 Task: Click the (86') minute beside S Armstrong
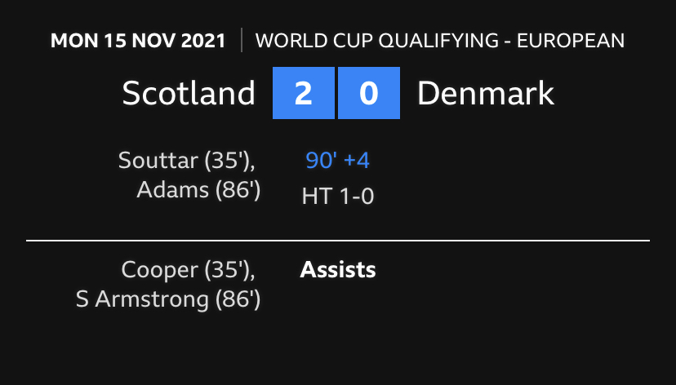(x=238, y=300)
